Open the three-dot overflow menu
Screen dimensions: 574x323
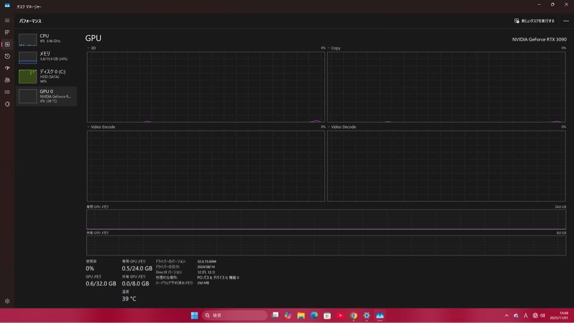tap(565, 21)
